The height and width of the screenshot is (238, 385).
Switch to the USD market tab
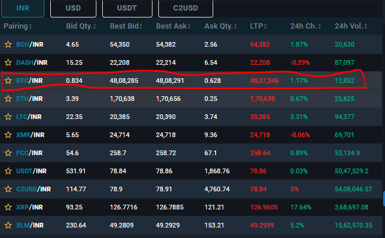(73, 9)
